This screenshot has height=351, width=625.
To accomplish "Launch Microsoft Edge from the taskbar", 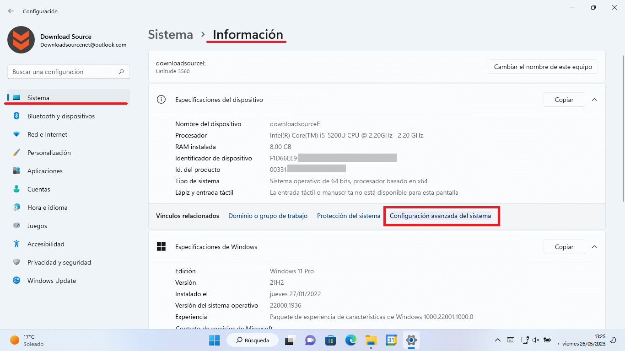I will [350, 340].
